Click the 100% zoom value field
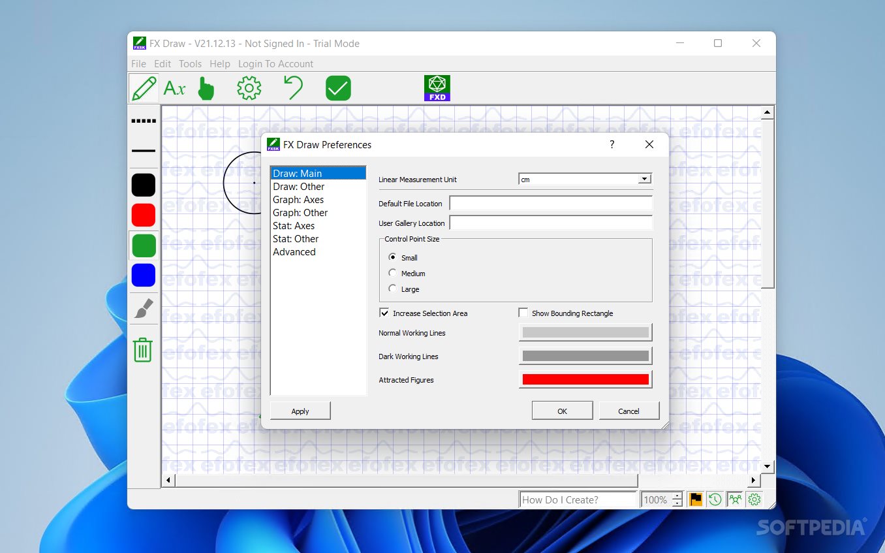This screenshot has width=885, height=553. [656, 499]
